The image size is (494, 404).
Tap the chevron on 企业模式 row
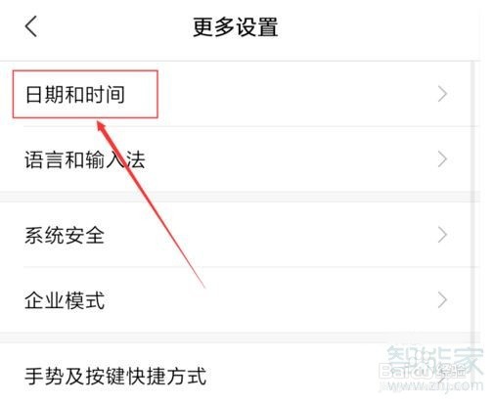coord(442,300)
